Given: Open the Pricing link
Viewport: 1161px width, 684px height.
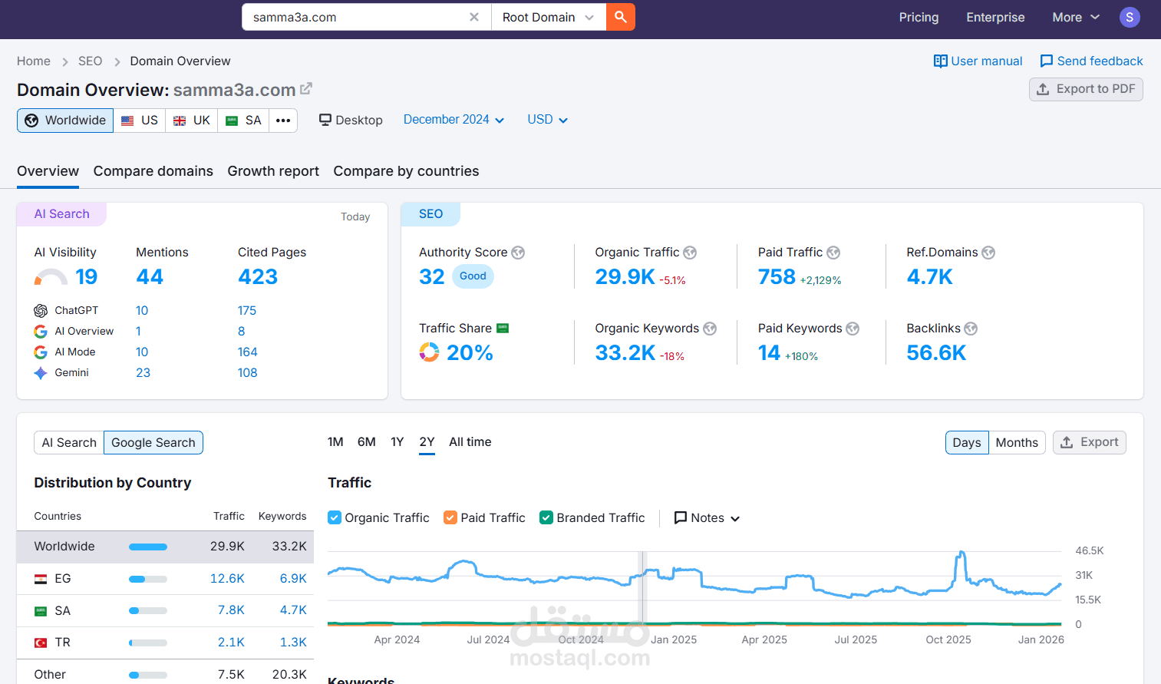Looking at the screenshot, I should tap(919, 17).
